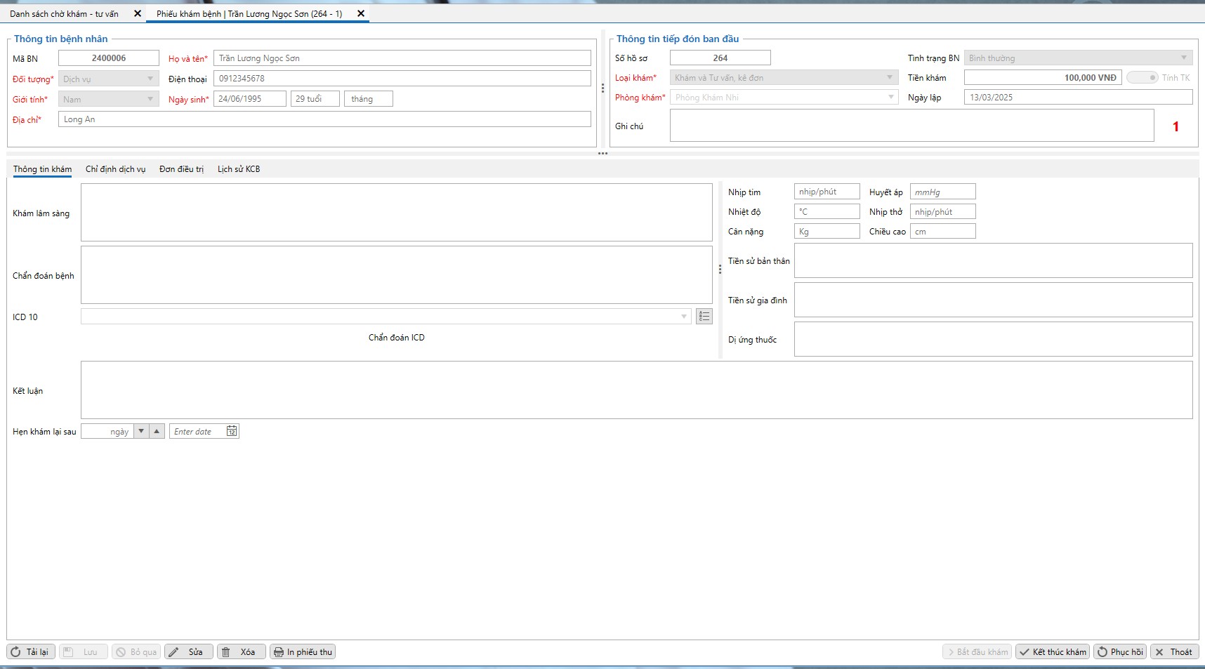Image resolution: width=1205 pixels, height=669 pixels.
Task: Finish exam with Kết thúc khám
Action: pos(1053,652)
